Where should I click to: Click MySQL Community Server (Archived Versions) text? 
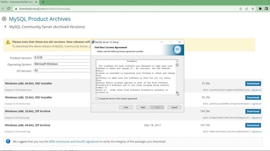click(47, 27)
